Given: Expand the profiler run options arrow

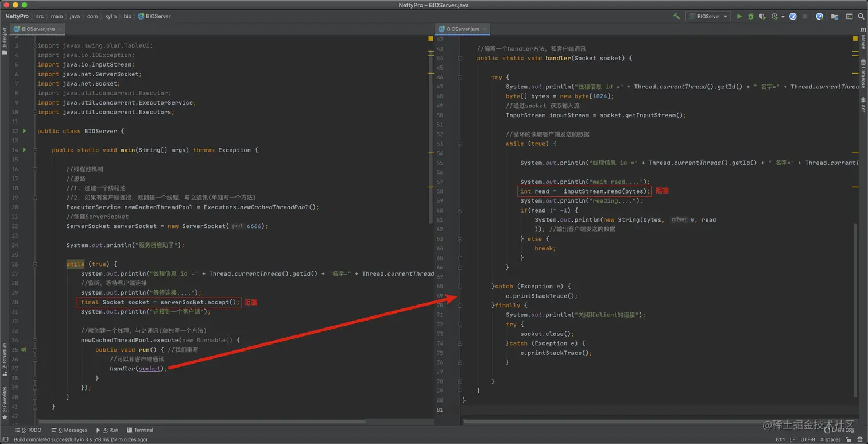Looking at the screenshot, I should [x=782, y=17].
